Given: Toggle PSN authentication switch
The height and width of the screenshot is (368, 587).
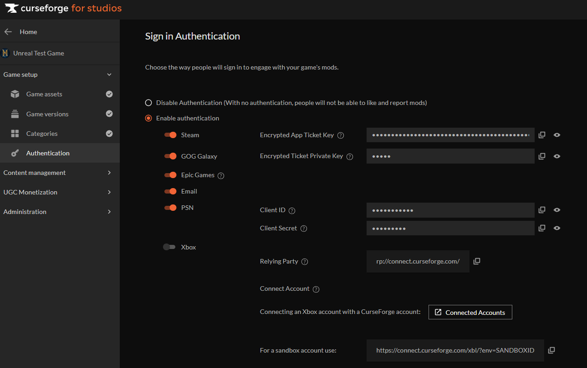Looking at the screenshot, I should coord(170,208).
